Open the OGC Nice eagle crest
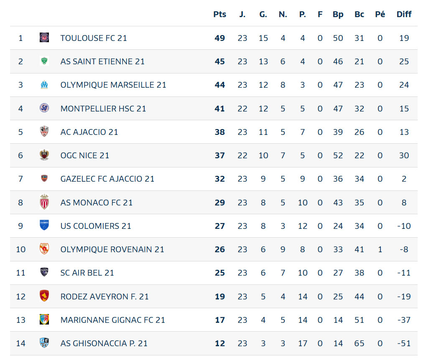The width and height of the screenshot is (426, 360). point(44,155)
